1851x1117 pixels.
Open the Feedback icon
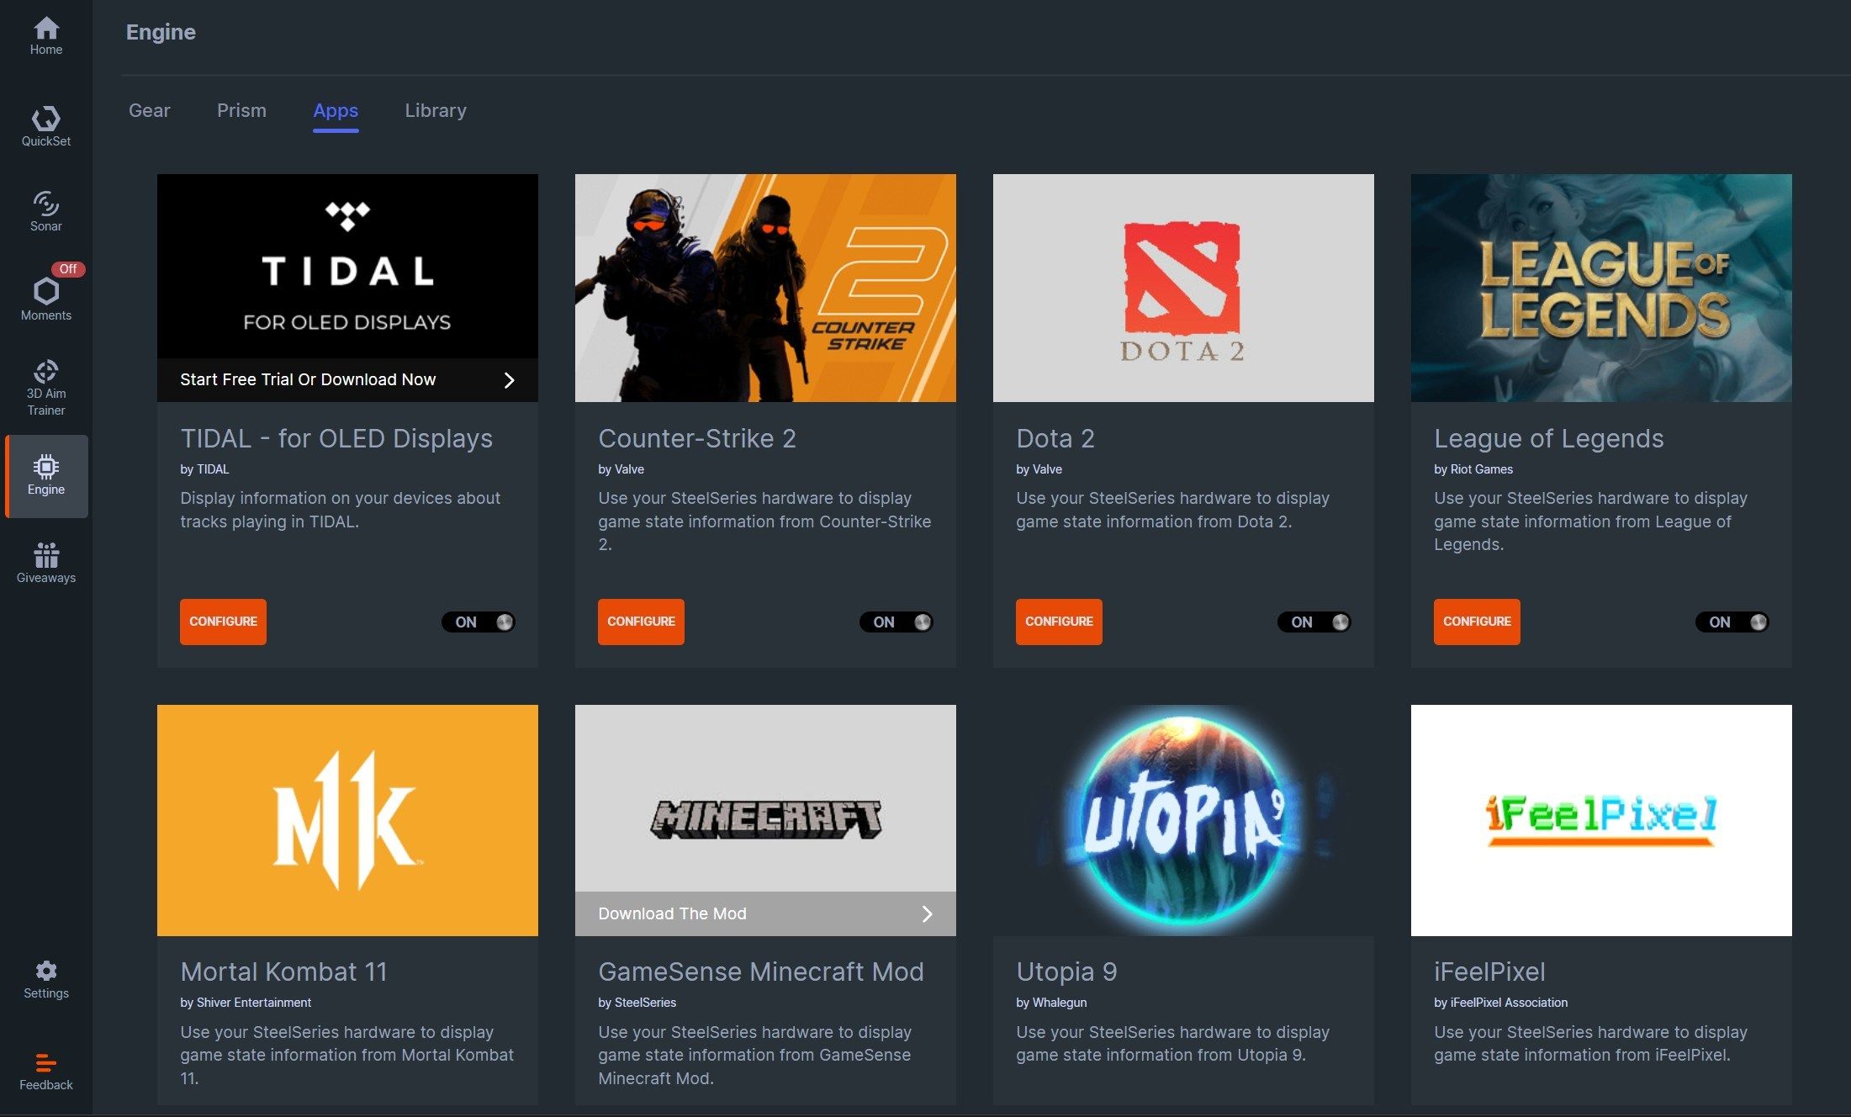(x=46, y=1072)
